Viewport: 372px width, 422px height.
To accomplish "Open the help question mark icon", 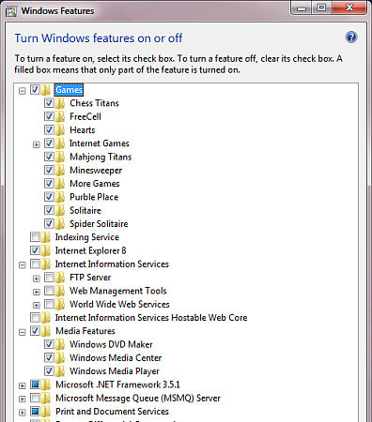I will [x=351, y=38].
